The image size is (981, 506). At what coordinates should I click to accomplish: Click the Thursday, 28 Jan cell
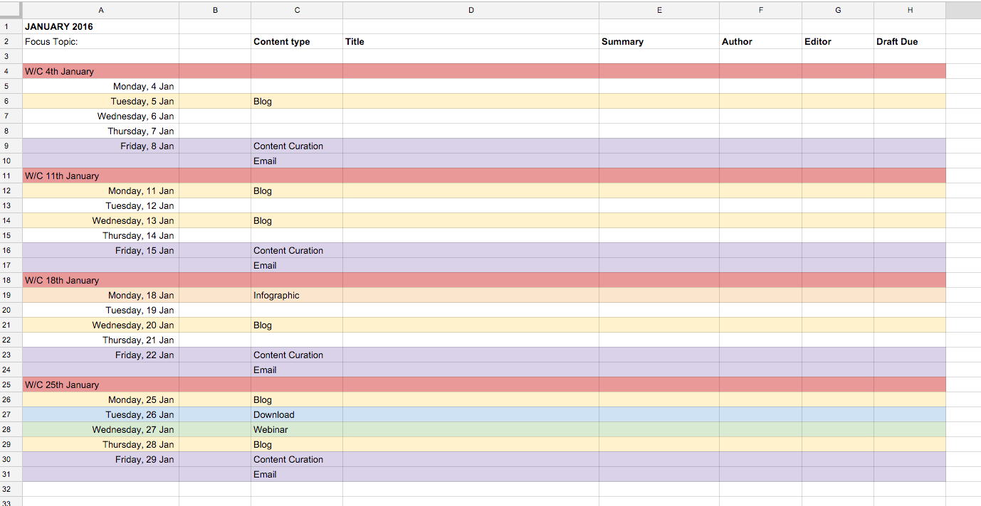[100, 445]
